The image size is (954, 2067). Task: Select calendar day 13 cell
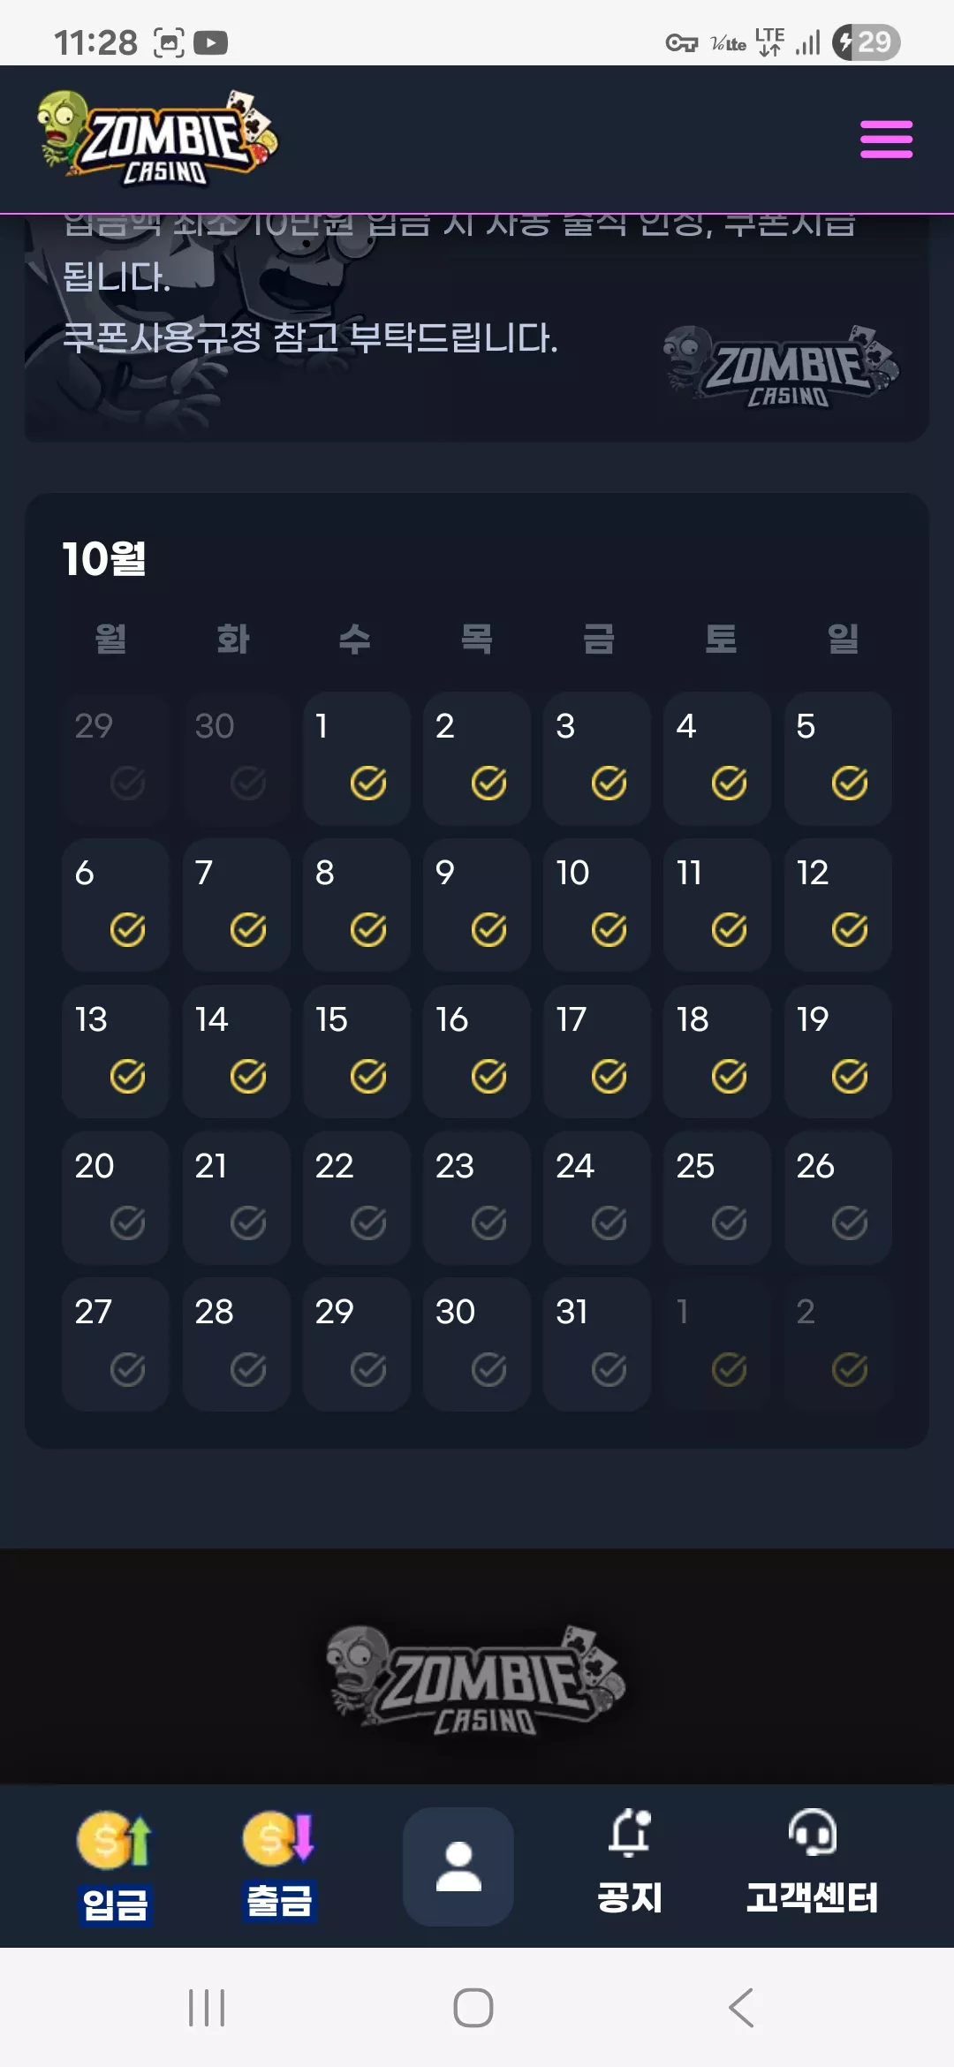[x=116, y=1051]
